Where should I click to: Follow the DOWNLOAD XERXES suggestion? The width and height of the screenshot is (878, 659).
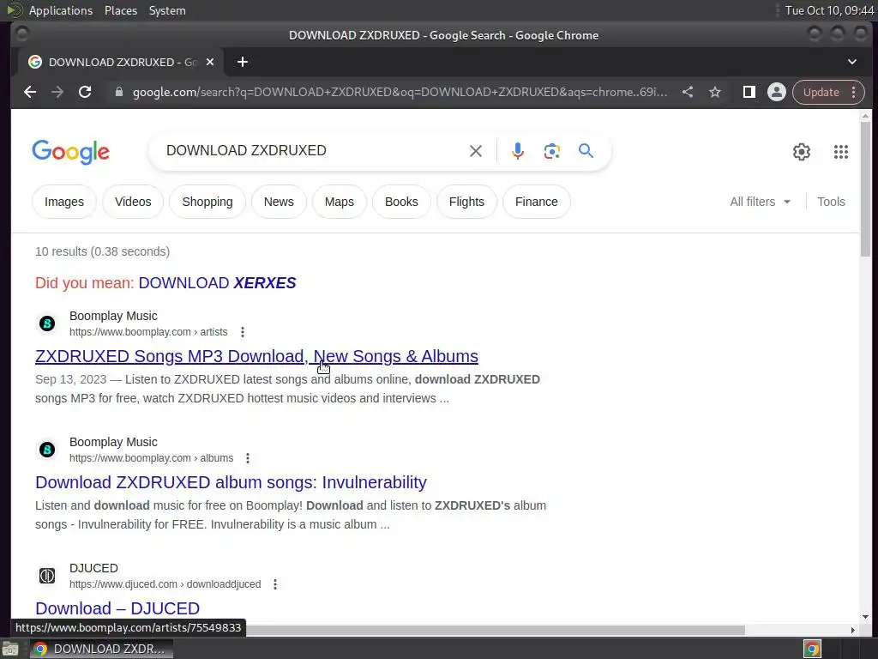pyautogui.click(x=217, y=283)
